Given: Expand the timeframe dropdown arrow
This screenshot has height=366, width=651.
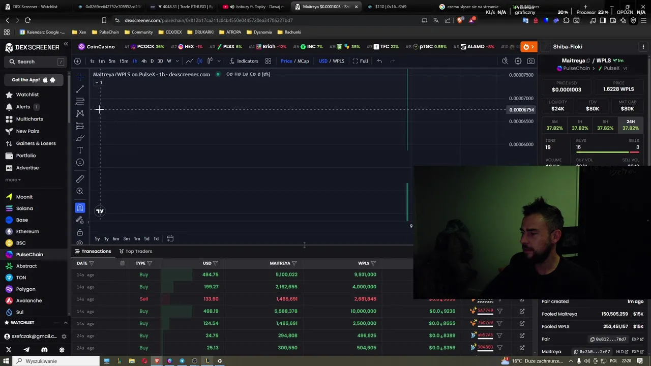Looking at the screenshot, I should pyautogui.click(x=177, y=61).
